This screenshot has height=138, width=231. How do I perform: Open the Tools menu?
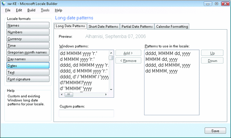click(45, 10)
